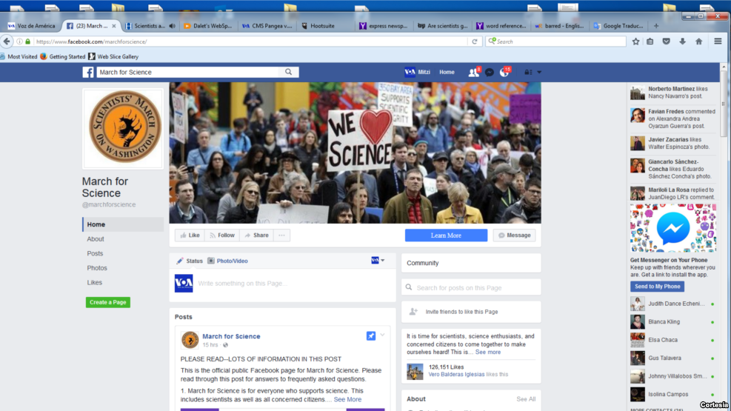Switch to CMS Pangea tab
This screenshot has width=731, height=411.
(267, 26)
